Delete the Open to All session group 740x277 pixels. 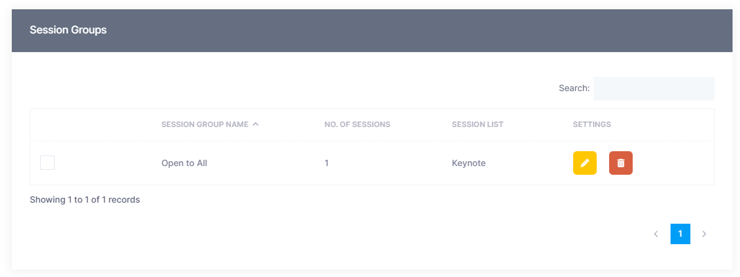tap(620, 163)
